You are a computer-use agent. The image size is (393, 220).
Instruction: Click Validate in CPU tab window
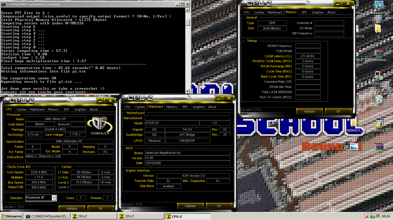(x=72, y=209)
